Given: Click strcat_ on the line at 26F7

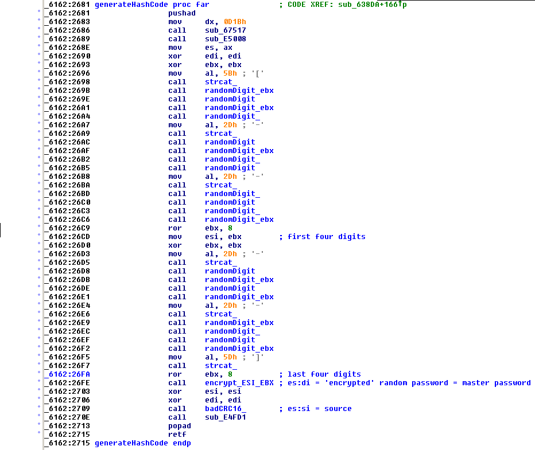Looking at the screenshot, I should 221,366.
